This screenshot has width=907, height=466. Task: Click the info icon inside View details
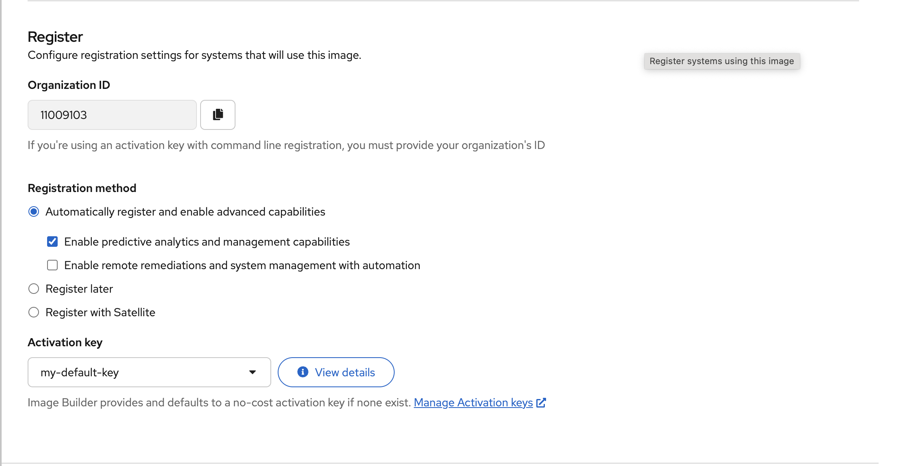click(302, 372)
